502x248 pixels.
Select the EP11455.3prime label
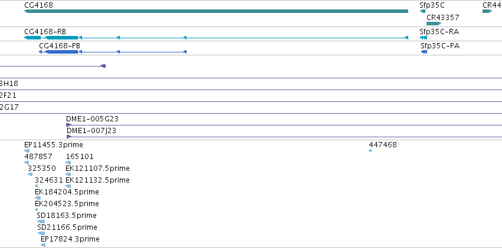(x=54, y=145)
